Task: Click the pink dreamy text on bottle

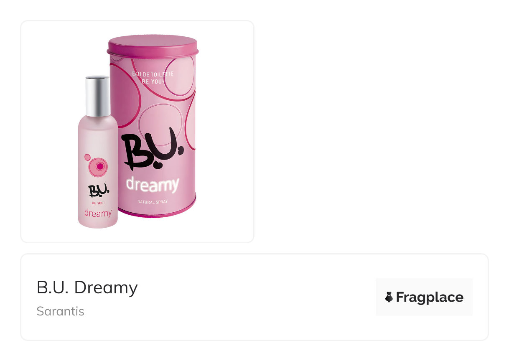Action: pos(98,213)
